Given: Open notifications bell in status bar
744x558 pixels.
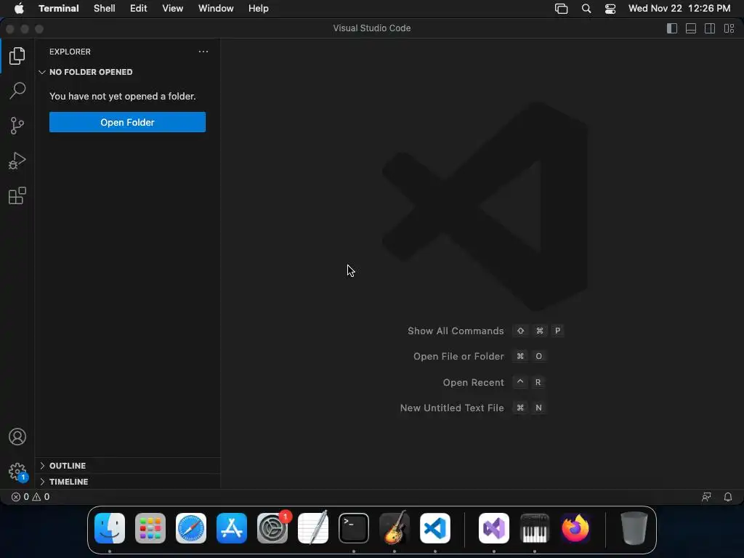Looking at the screenshot, I should [x=728, y=497].
